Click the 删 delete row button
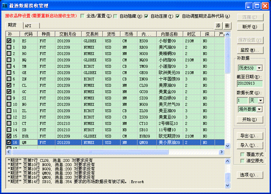The width and height of the screenshot is (271, 194). tap(227, 25)
